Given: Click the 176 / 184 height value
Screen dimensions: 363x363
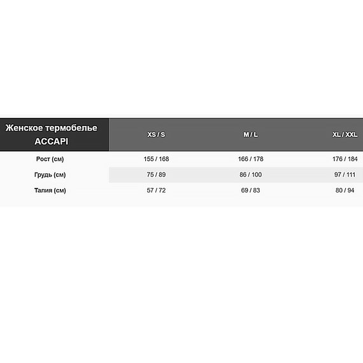Looking at the screenshot, I should click(x=345, y=159).
